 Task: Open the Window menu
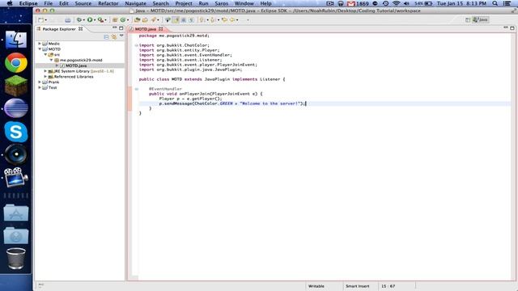point(244,3)
